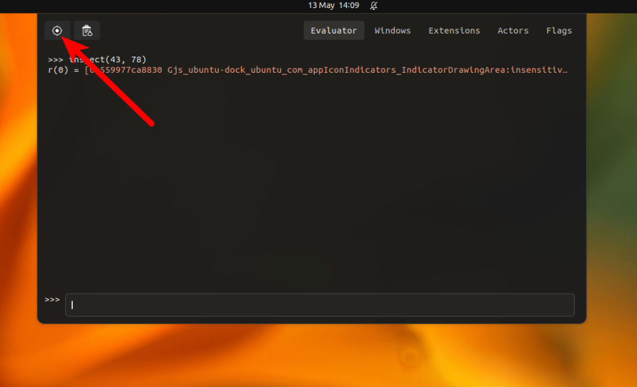Show the Flags tab

pos(559,30)
